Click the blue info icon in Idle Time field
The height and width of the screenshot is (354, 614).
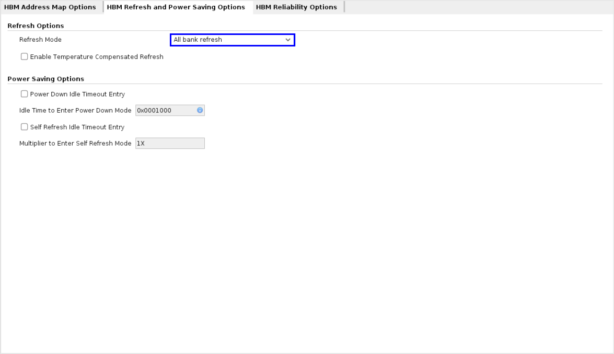[x=200, y=111]
